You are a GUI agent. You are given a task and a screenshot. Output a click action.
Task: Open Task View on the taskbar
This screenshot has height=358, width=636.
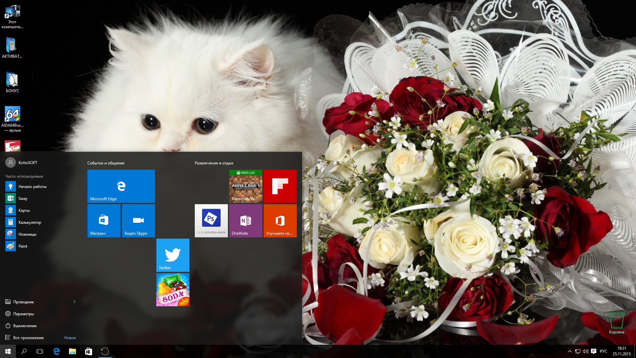[40, 351]
